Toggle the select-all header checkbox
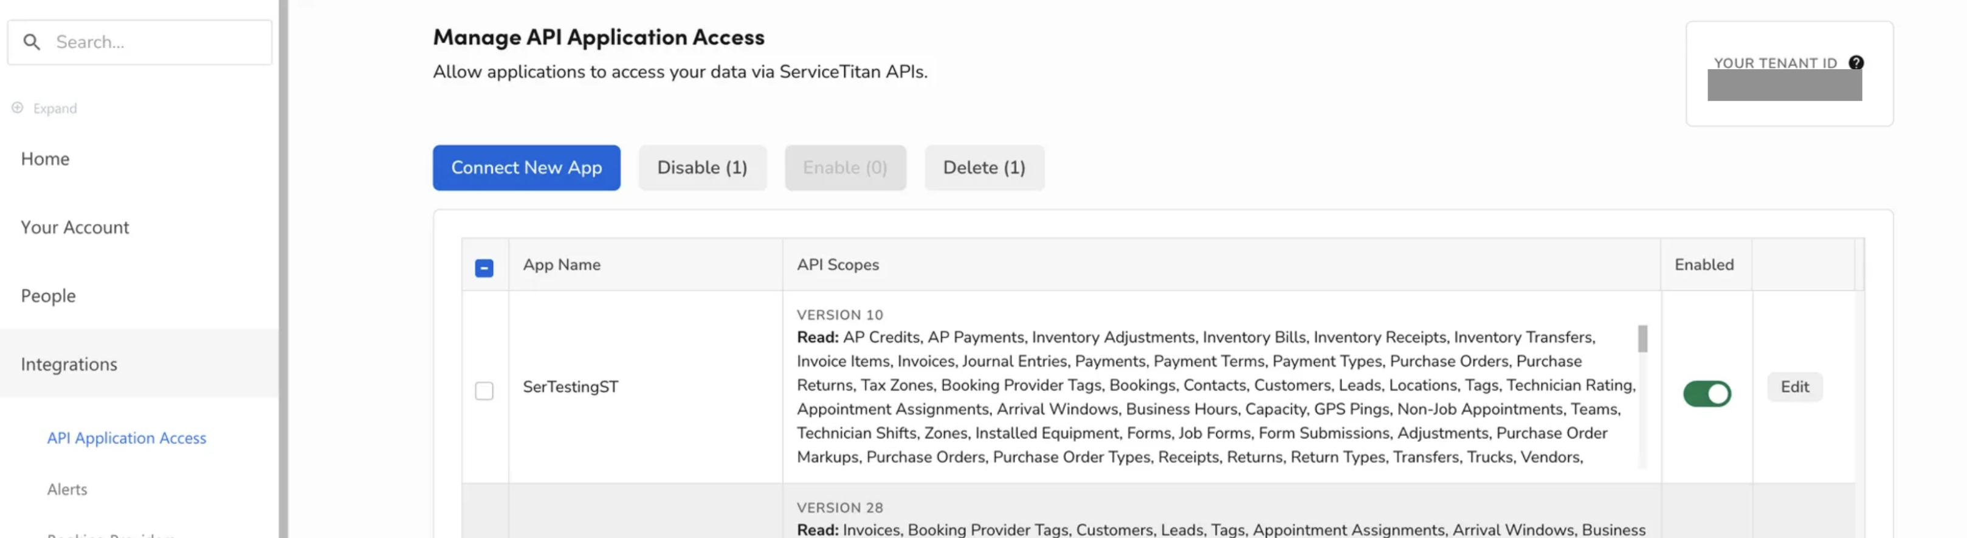The width and height of the screenshot is (1967, 538). tap(484, 268)
